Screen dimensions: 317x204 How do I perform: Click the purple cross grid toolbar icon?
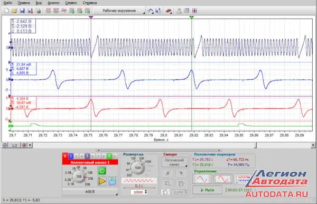pyautogui.click(x=194, y=11)
